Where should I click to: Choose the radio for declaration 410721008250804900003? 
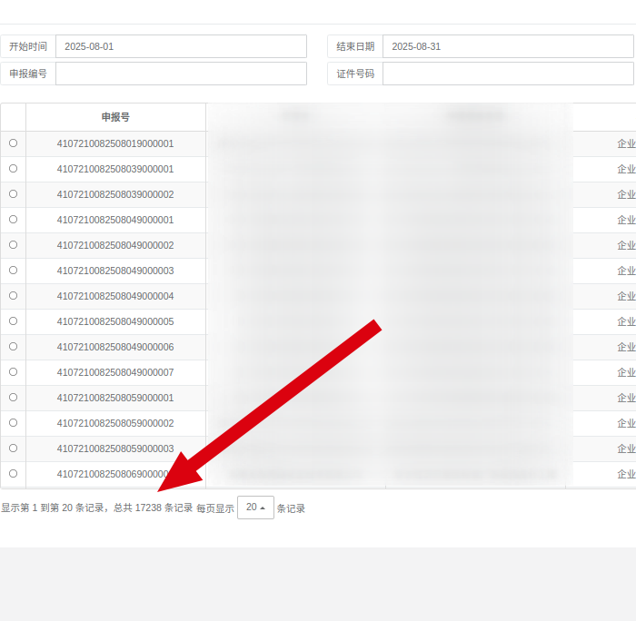pos(13,271)
